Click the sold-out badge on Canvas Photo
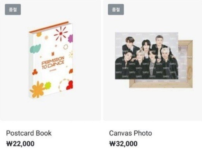Viewport: 202px width, 158px height. pos(116,10)
